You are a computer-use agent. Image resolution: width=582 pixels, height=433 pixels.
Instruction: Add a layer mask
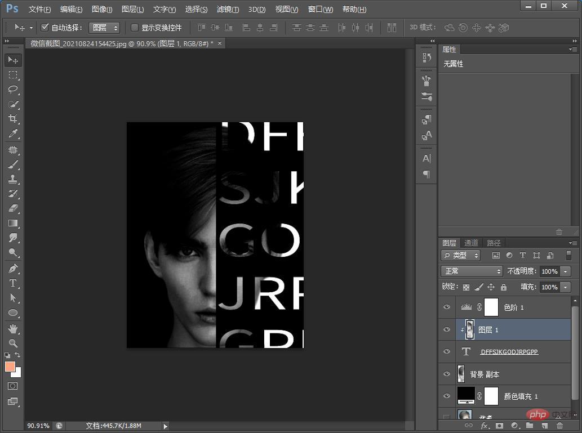(499, 426)
